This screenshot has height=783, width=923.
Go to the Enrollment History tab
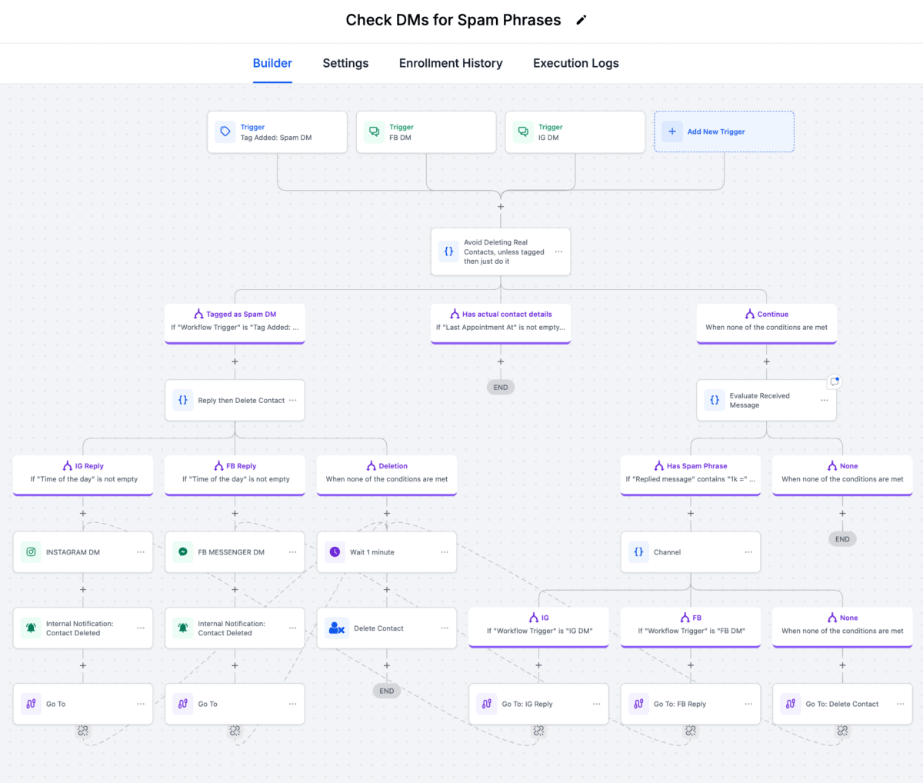pyautogui.click(x=451, y=63)
